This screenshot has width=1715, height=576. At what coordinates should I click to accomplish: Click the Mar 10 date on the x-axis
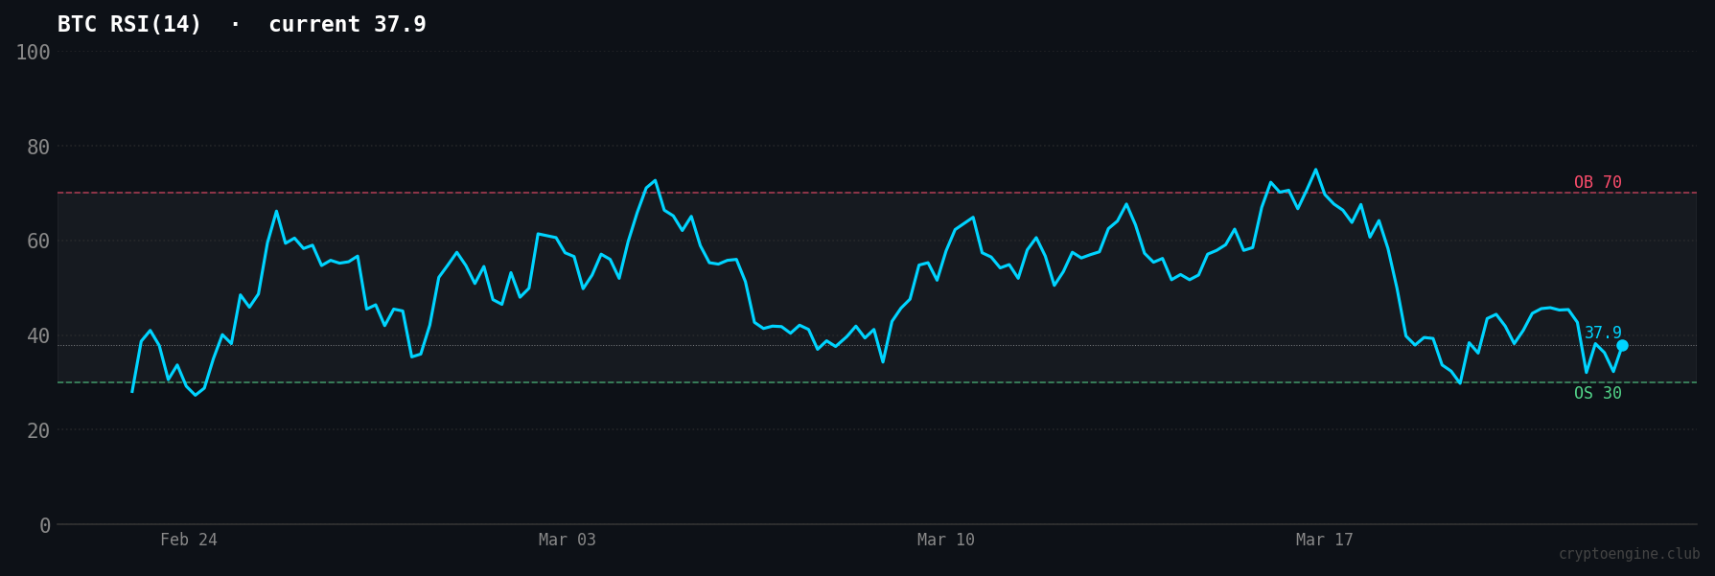pyautogui.click(x=945, y=540)
